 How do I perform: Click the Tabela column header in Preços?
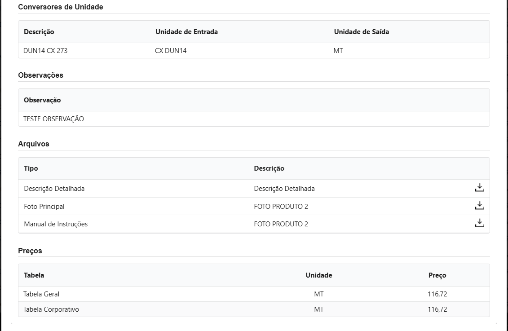click(x=34, y=275)
